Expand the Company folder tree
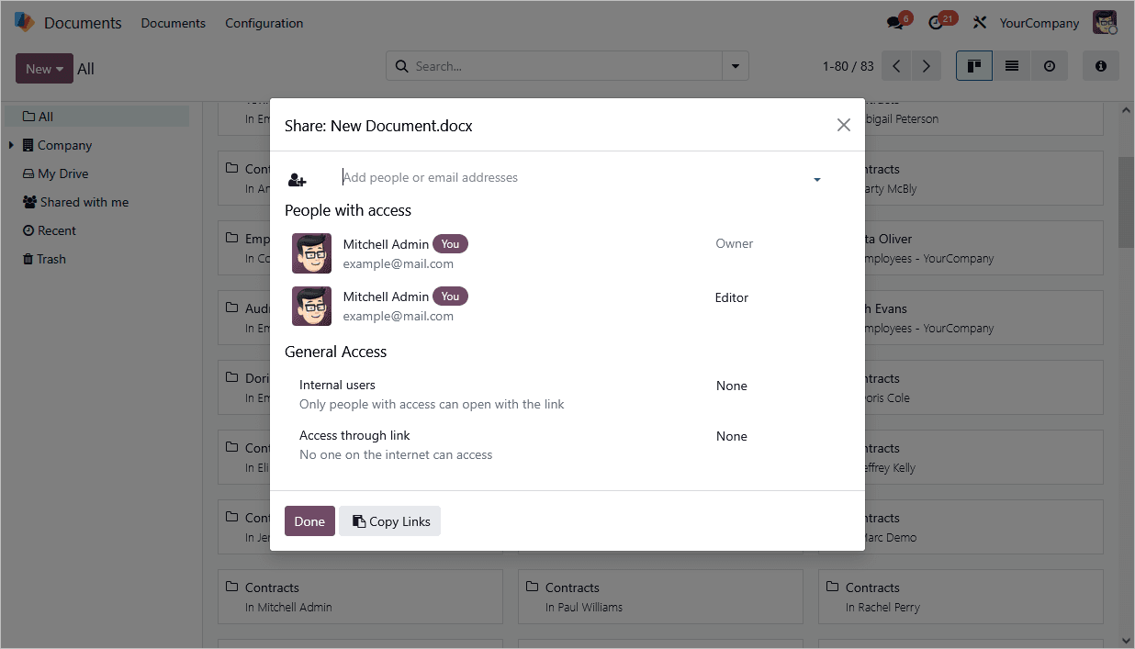 pos(11,144)
